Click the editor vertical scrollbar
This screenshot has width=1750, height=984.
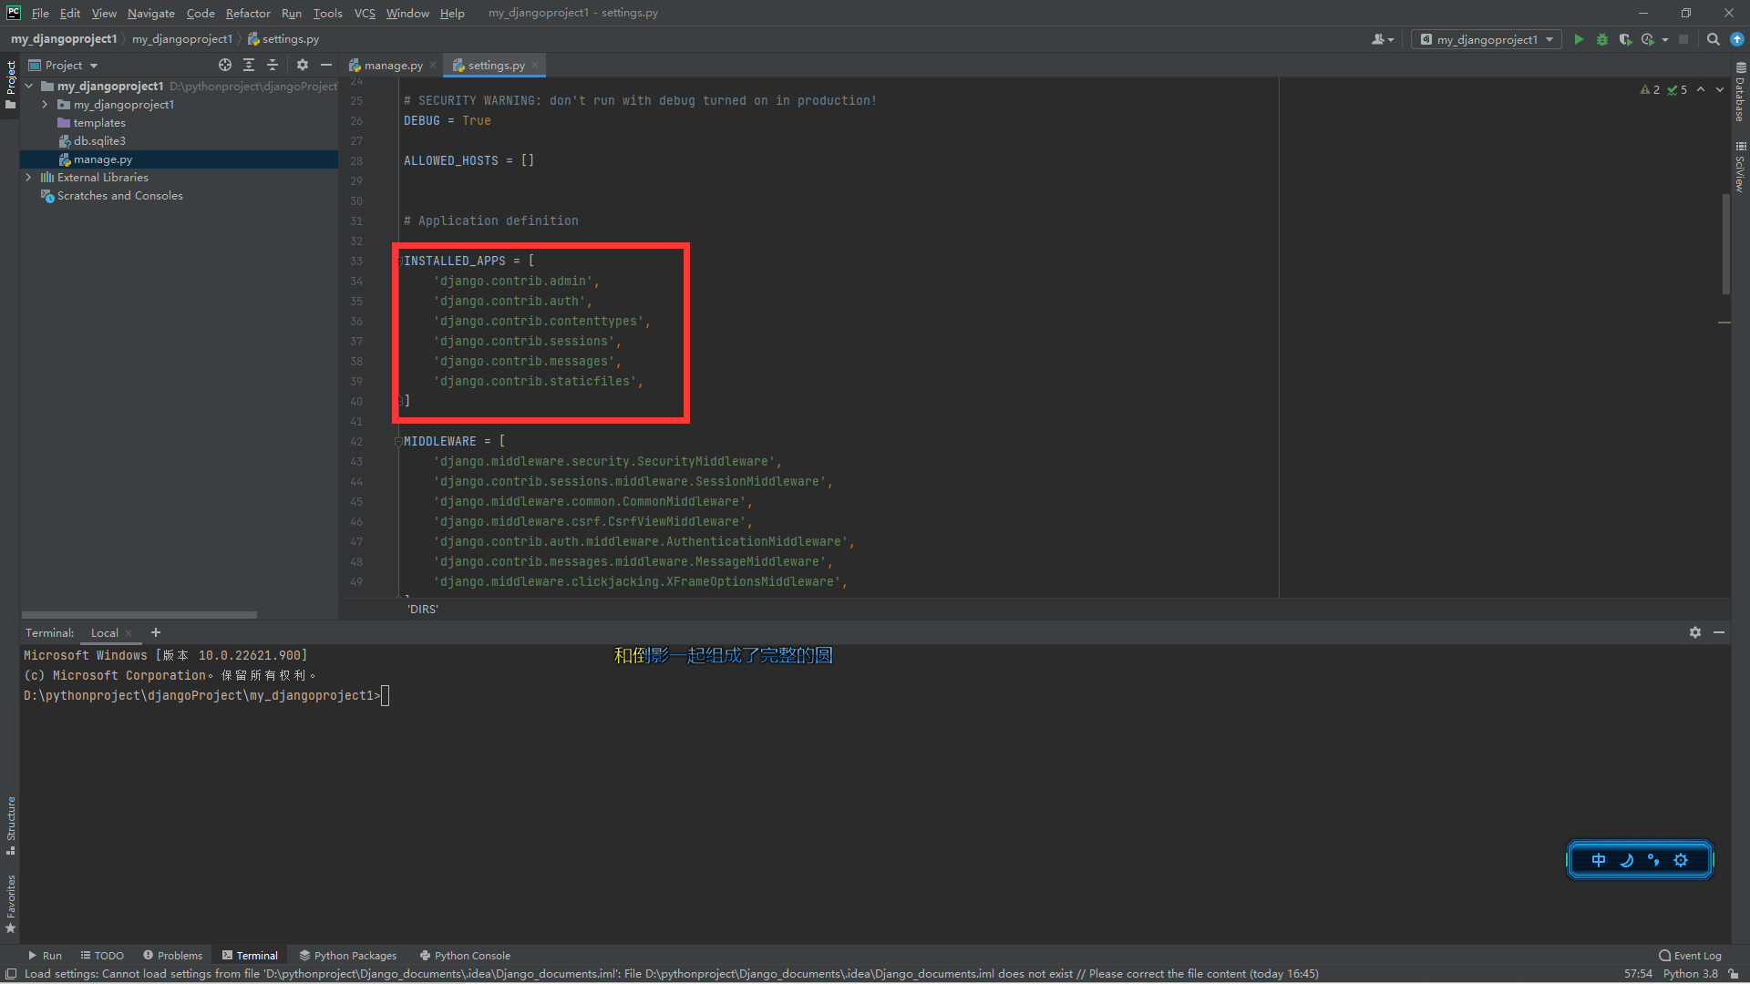pos(1725,244)
